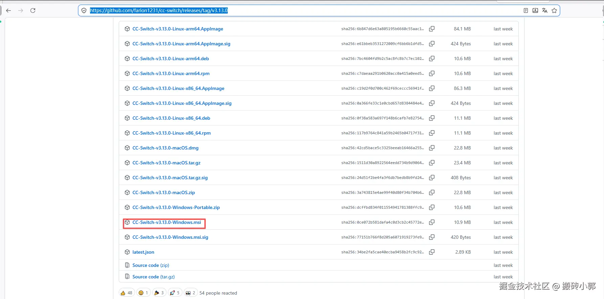The height and width of the screenshot is (299, 604).
Task: Click the 420 Bytes size text
Action: click(461, 237)
